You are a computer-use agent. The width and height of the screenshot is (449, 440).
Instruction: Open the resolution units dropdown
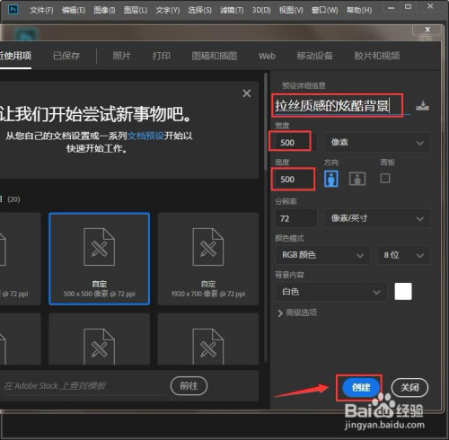[377, 218]
